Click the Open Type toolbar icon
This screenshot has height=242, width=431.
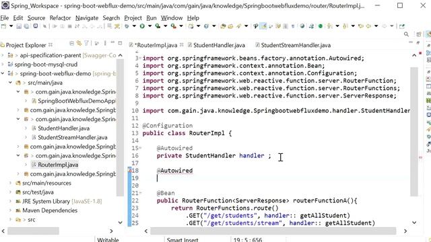[223, 26]
